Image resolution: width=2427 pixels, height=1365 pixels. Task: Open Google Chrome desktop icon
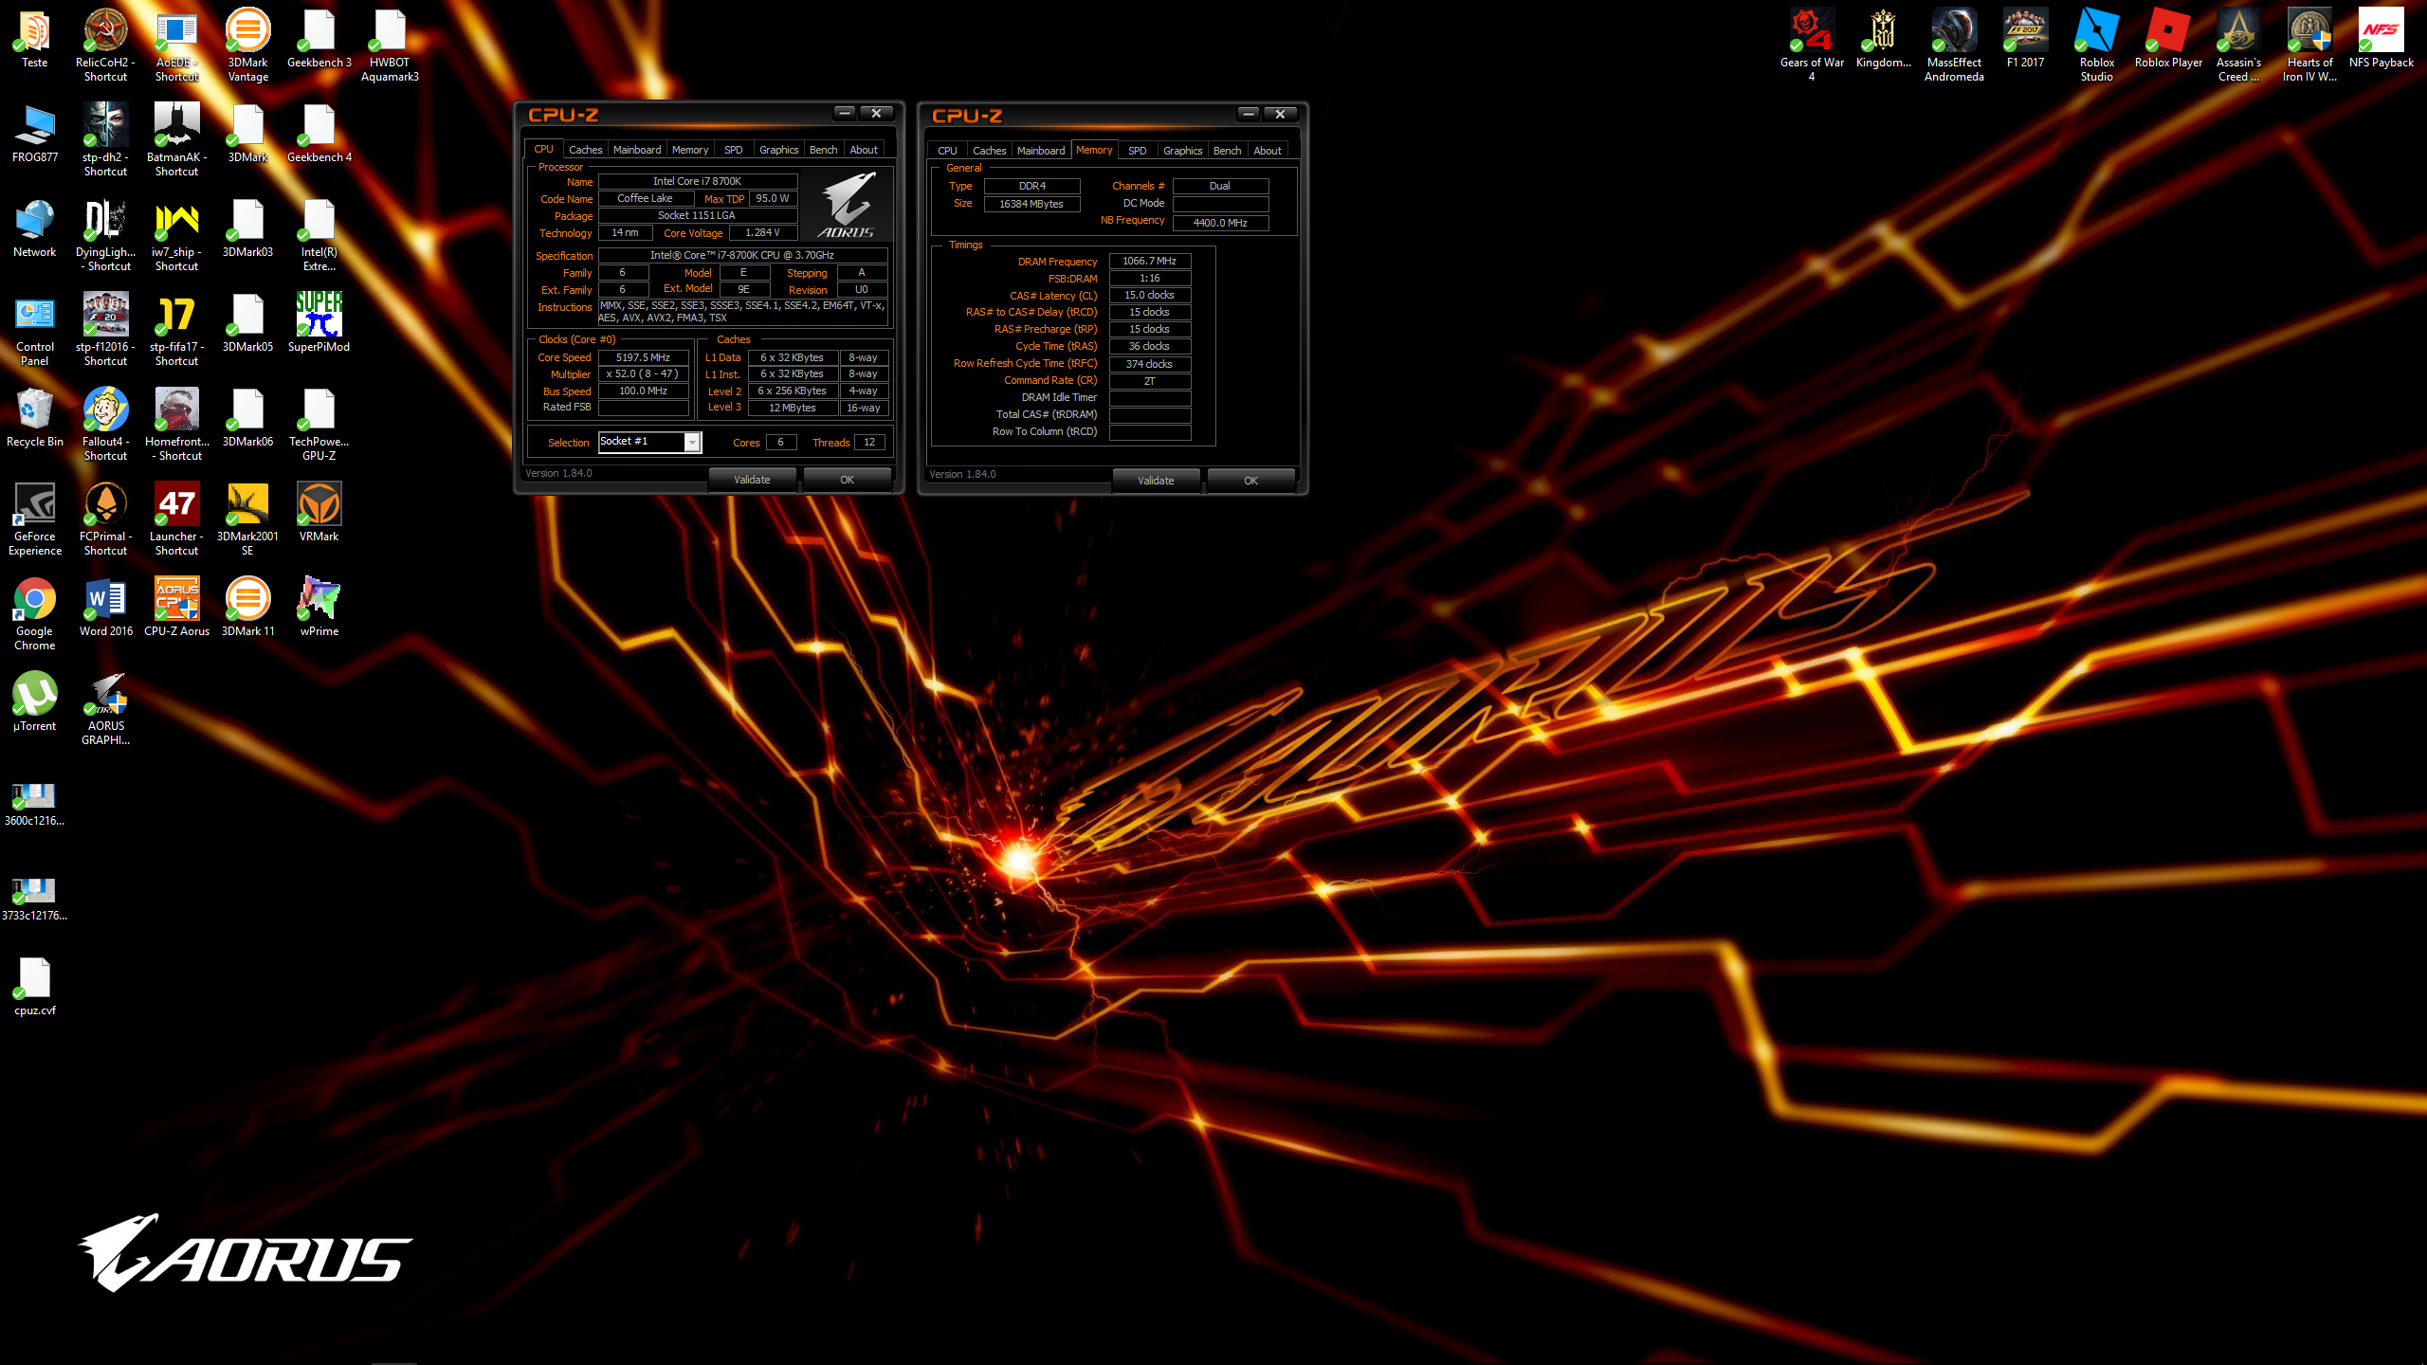(x=35, y=613)
